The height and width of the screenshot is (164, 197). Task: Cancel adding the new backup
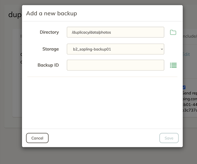(37, 138)
